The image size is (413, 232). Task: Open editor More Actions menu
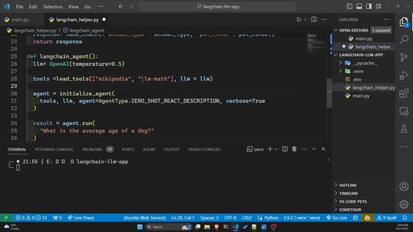(323, 19)
